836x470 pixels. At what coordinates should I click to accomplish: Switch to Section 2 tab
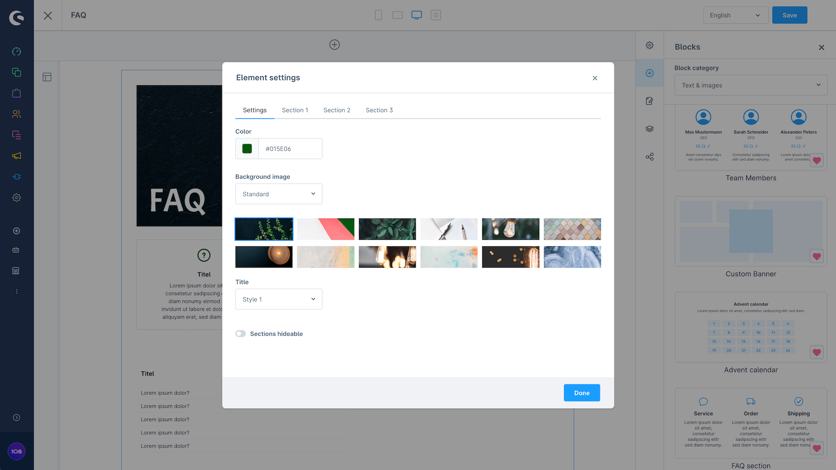click(337, 110)
